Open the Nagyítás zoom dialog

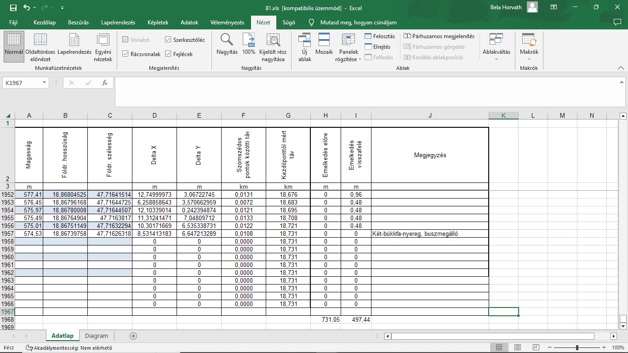[227, 45]
